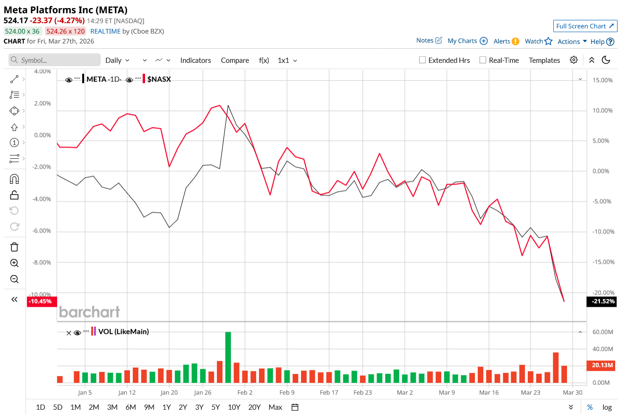Open META series options ellipsis
618x414 pixels.
click(x=77, y=78)
